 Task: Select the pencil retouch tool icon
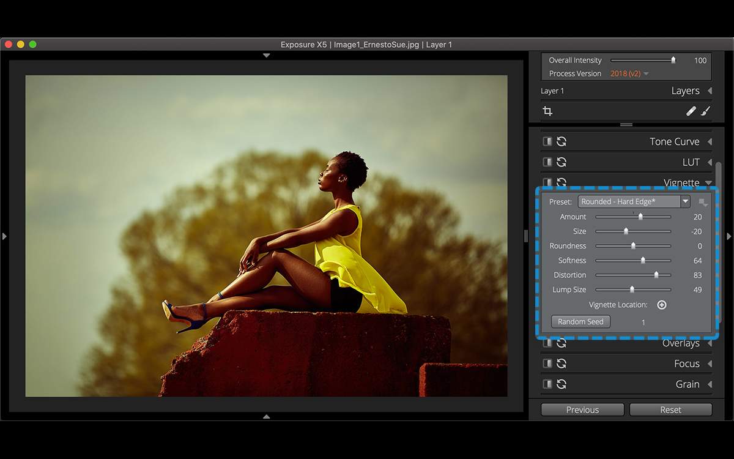point(691,111)
